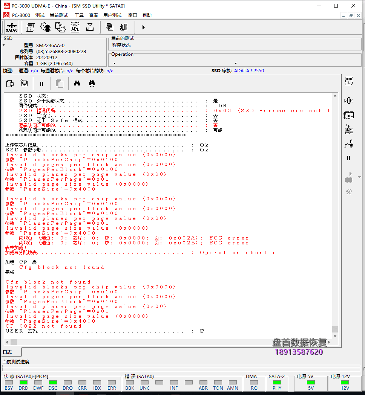Screen dimensions: 365x395
Task: Open the stacked windows list icon
Action: pyautogui.click(x=109, y=27)
